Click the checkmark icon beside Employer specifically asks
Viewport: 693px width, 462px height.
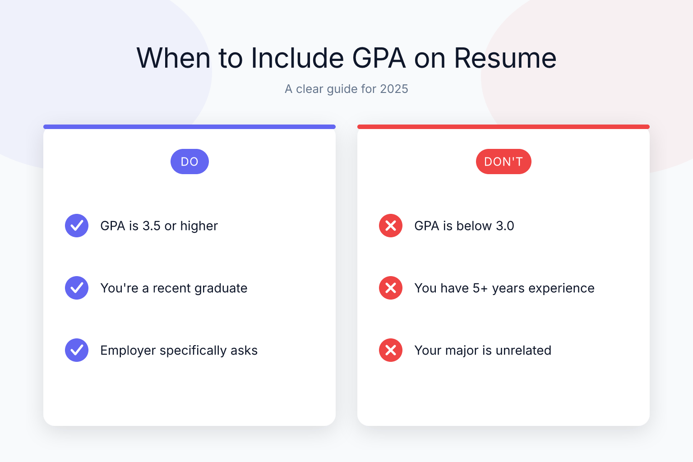[x=77, y=350]
